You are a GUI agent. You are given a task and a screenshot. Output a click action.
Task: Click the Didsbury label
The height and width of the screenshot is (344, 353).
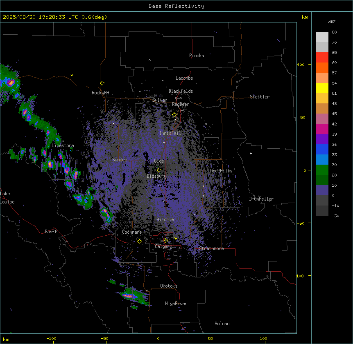[x=157, y=176]
